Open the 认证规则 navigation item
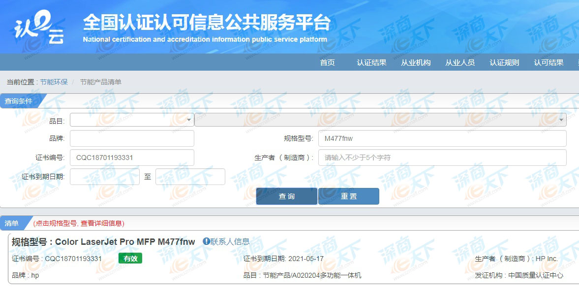Screen dimensions: 579x289 coord(504,63)
